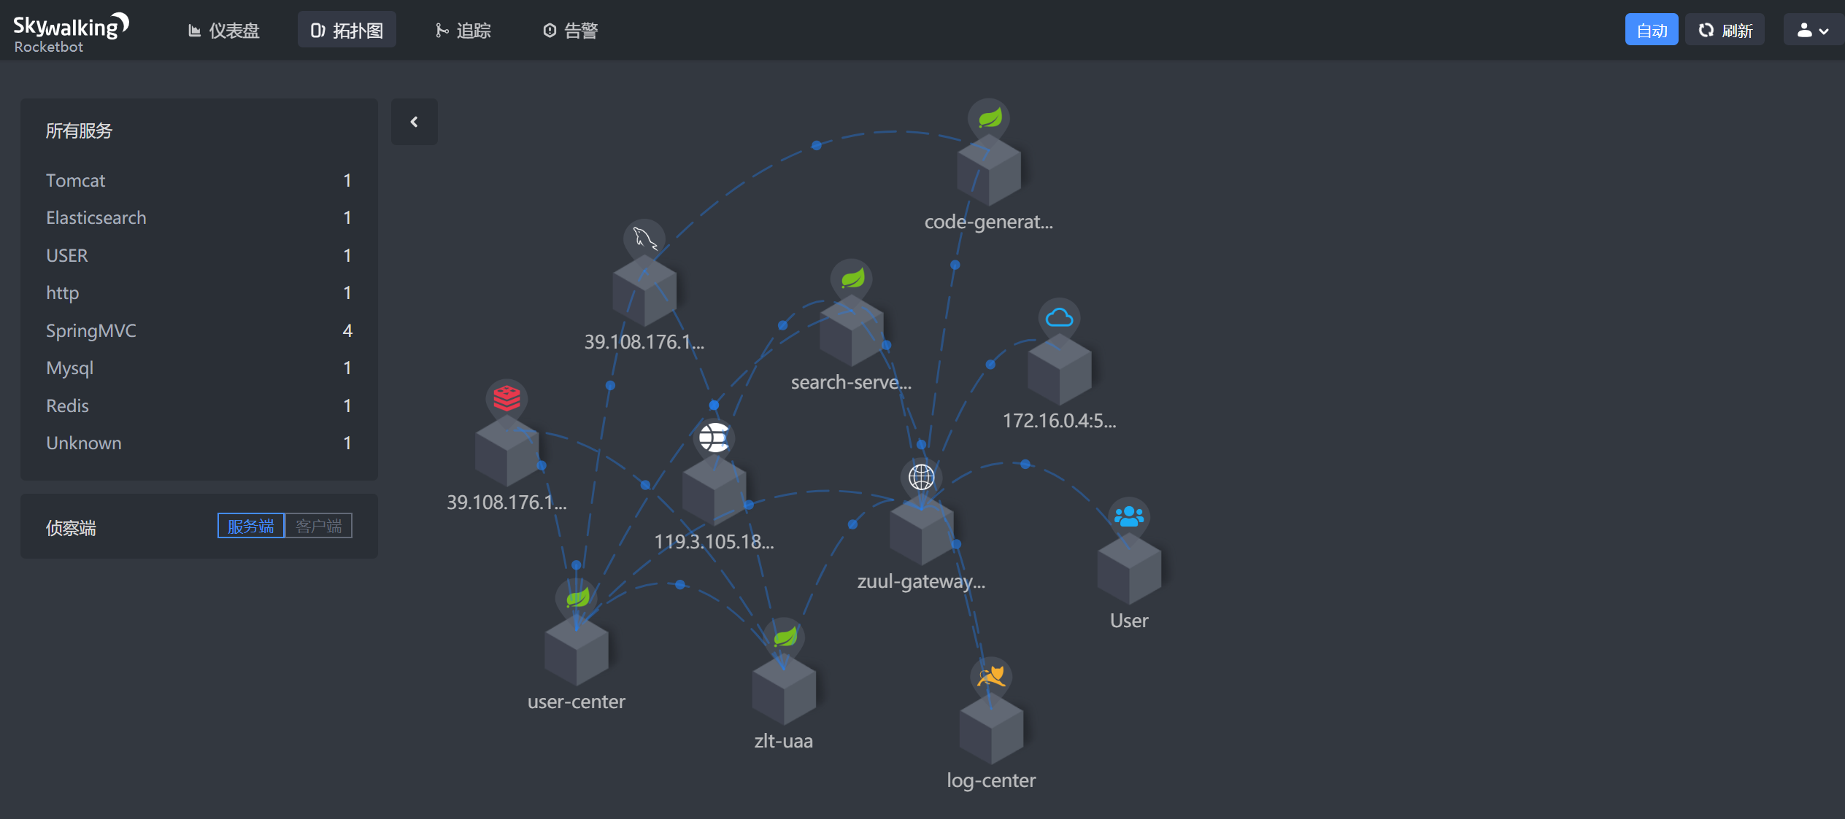Expand the SpringMVC service entry
Image resolution: width=1845 pixels, height=819 pixels.
(x=90, y=329)
